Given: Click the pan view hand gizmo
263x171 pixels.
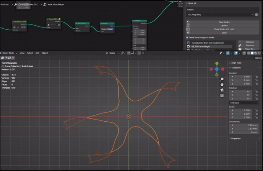Looking at the screenshot, I should coord(222,85).
